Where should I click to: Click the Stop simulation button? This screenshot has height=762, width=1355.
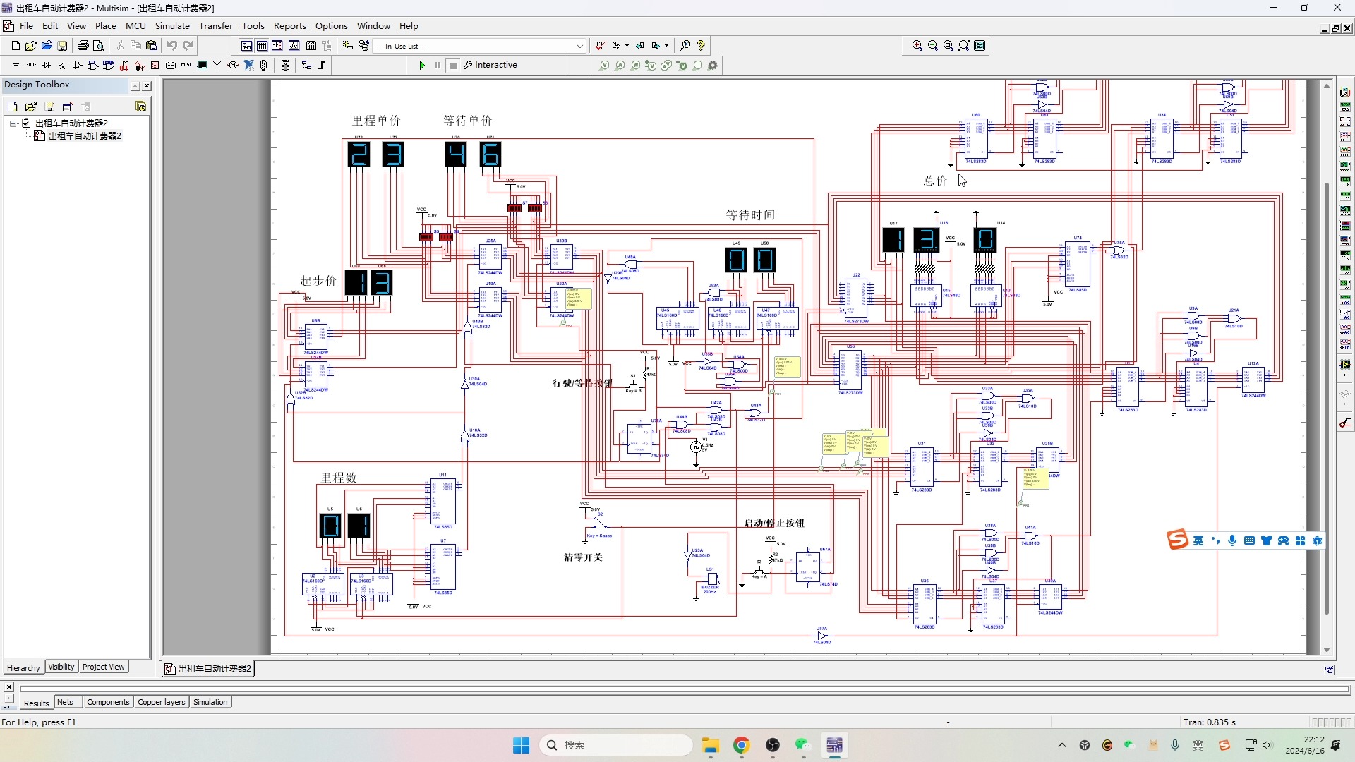tap(452, 64)
